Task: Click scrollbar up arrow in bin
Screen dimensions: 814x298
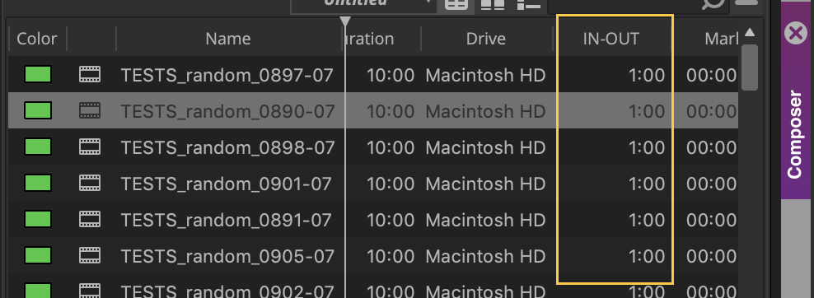Action: [749, 33]
